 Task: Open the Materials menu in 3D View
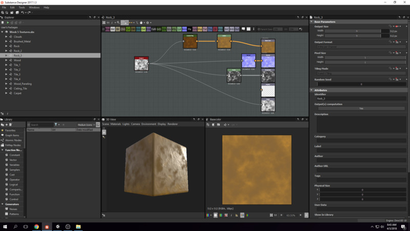pyautogui.click(x=116, y=124)
